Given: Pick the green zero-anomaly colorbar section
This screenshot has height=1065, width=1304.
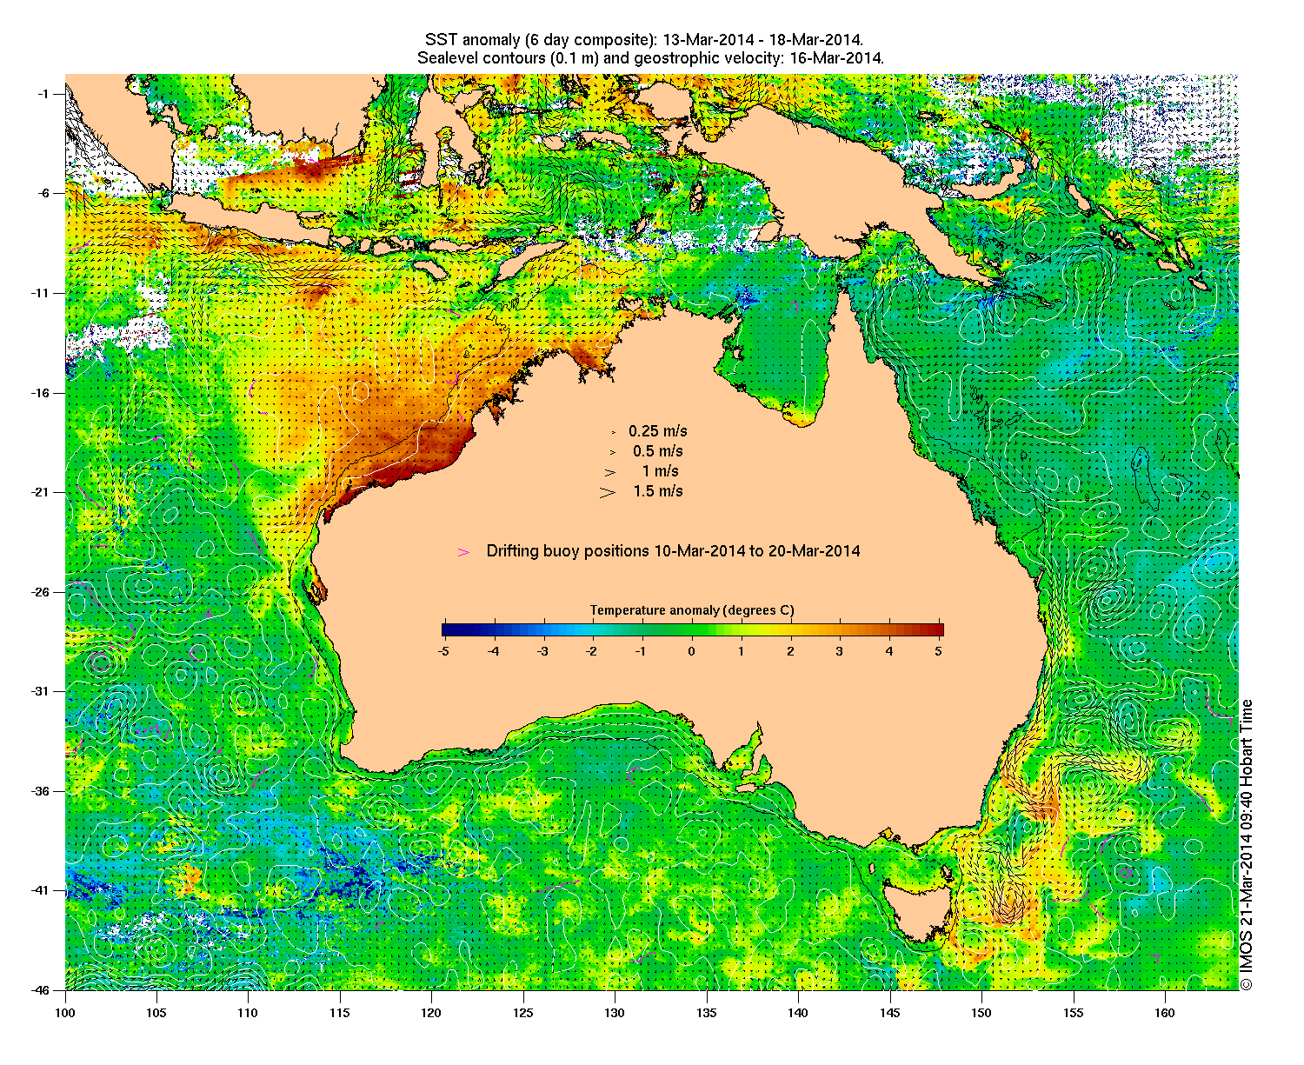Looking at the screenshot, I should pos(692,630).
